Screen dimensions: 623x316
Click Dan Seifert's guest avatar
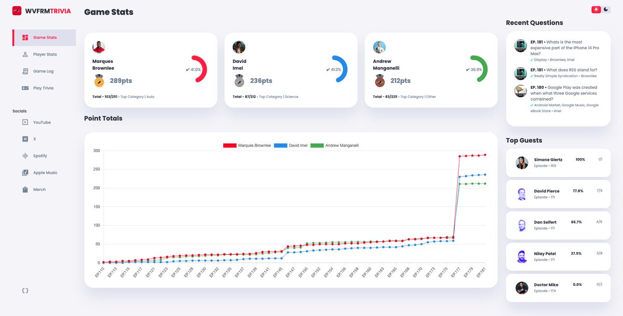pos(522,225)
